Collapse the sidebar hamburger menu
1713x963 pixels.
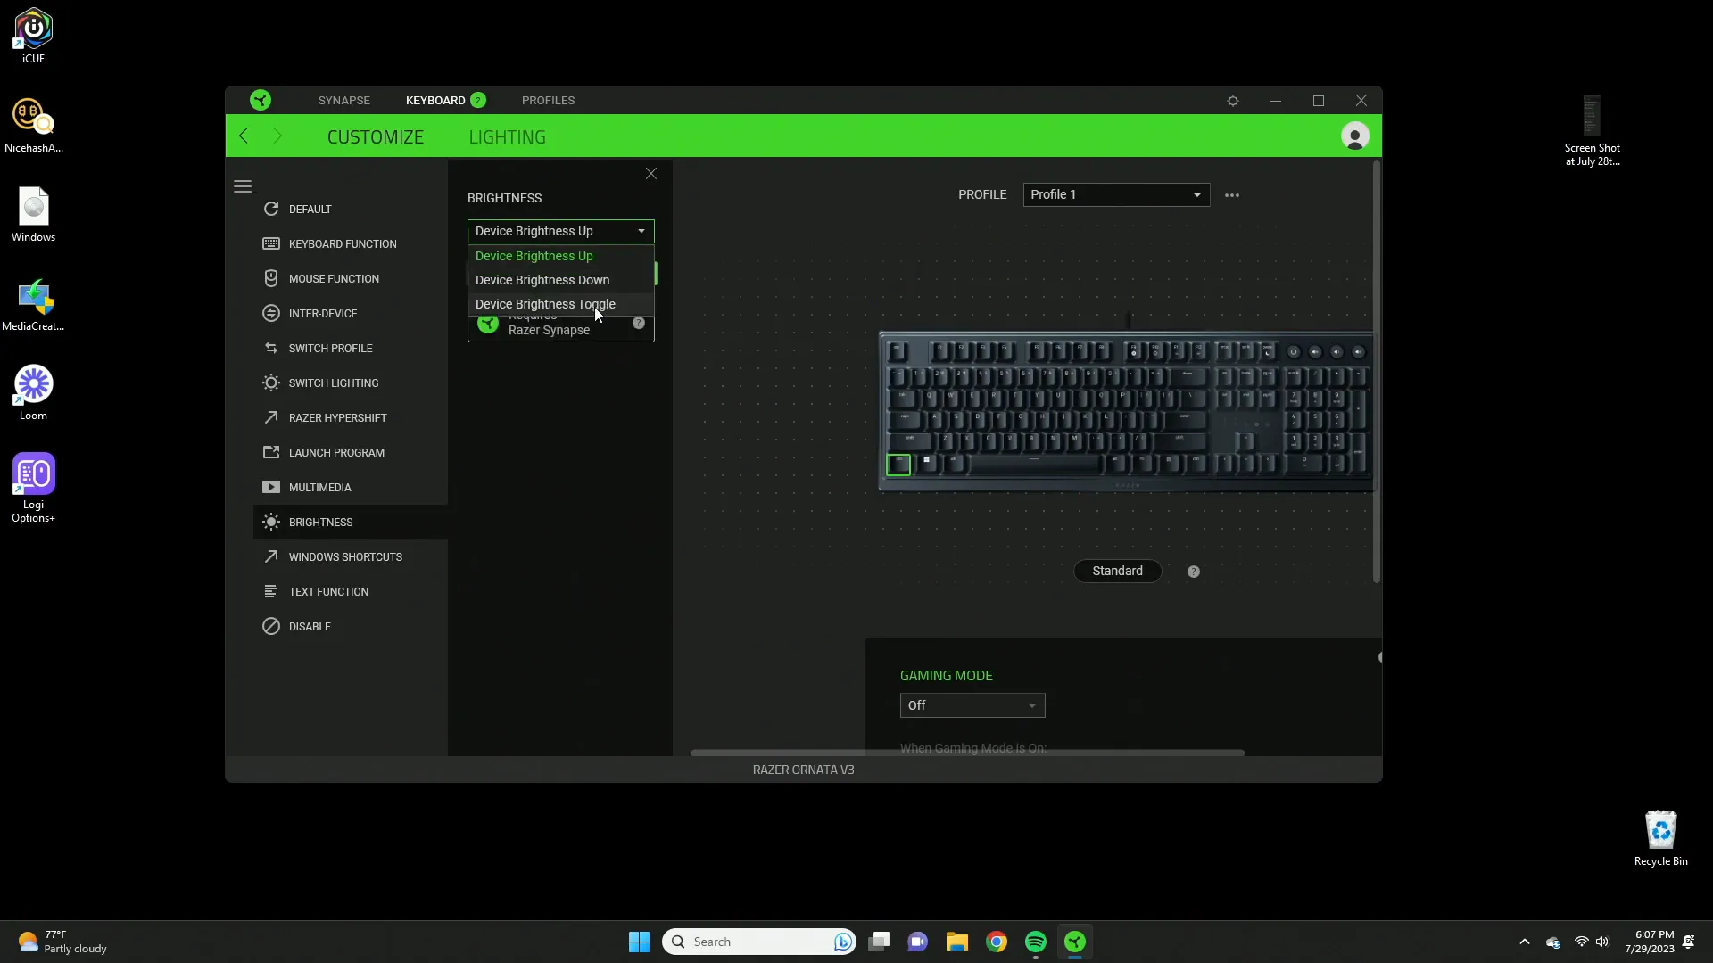(243, 186)
